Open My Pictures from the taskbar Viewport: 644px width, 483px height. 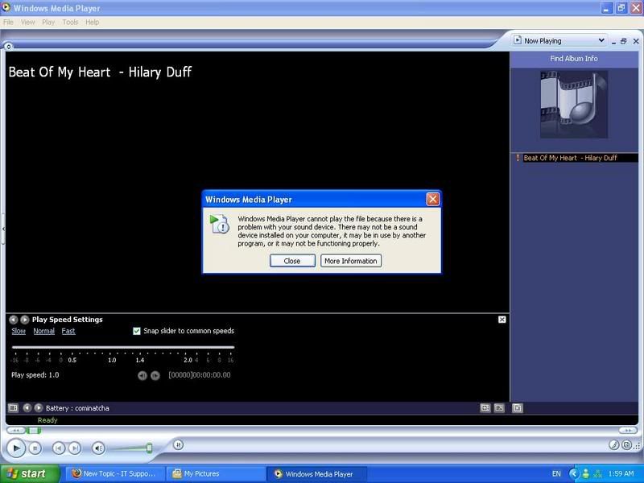(201, 473)
